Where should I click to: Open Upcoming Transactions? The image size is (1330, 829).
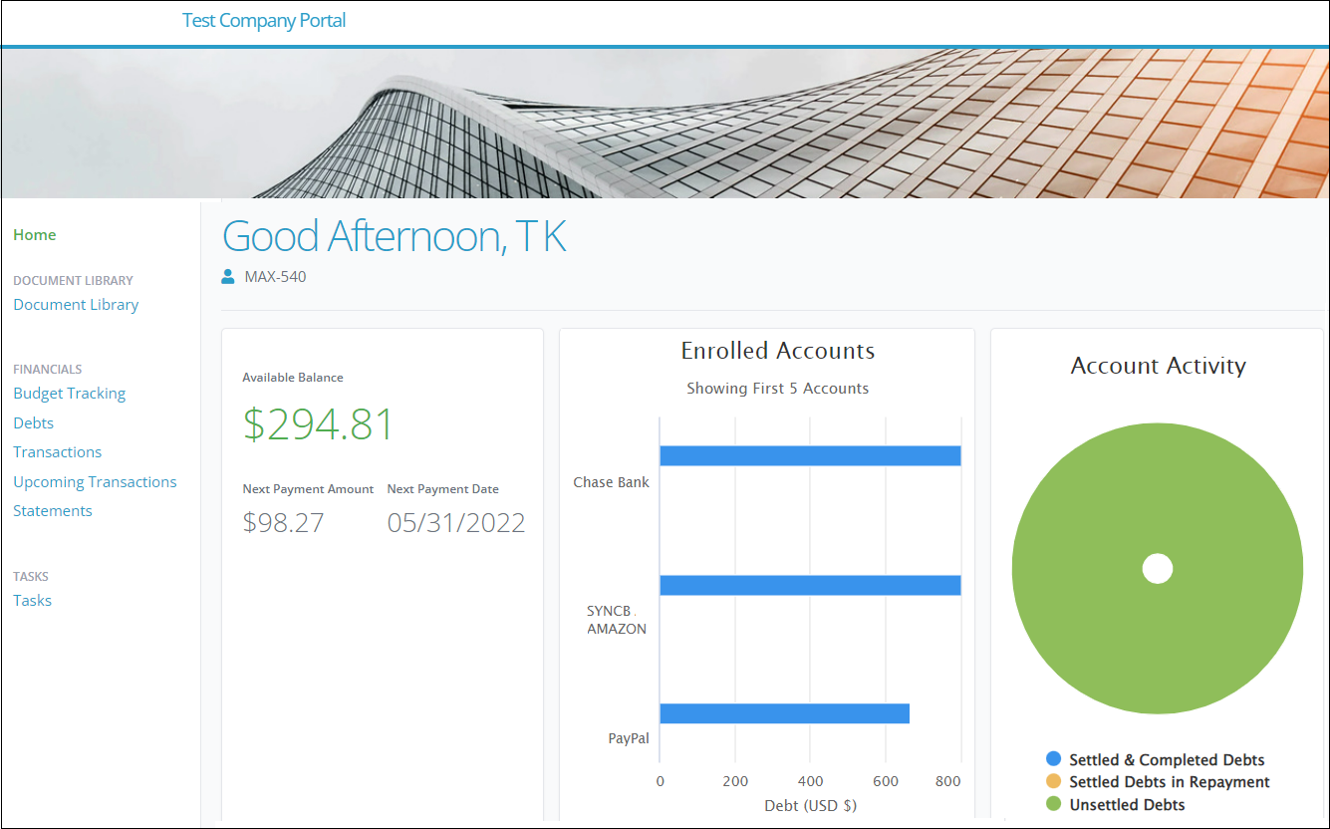[x=95, y=482]
